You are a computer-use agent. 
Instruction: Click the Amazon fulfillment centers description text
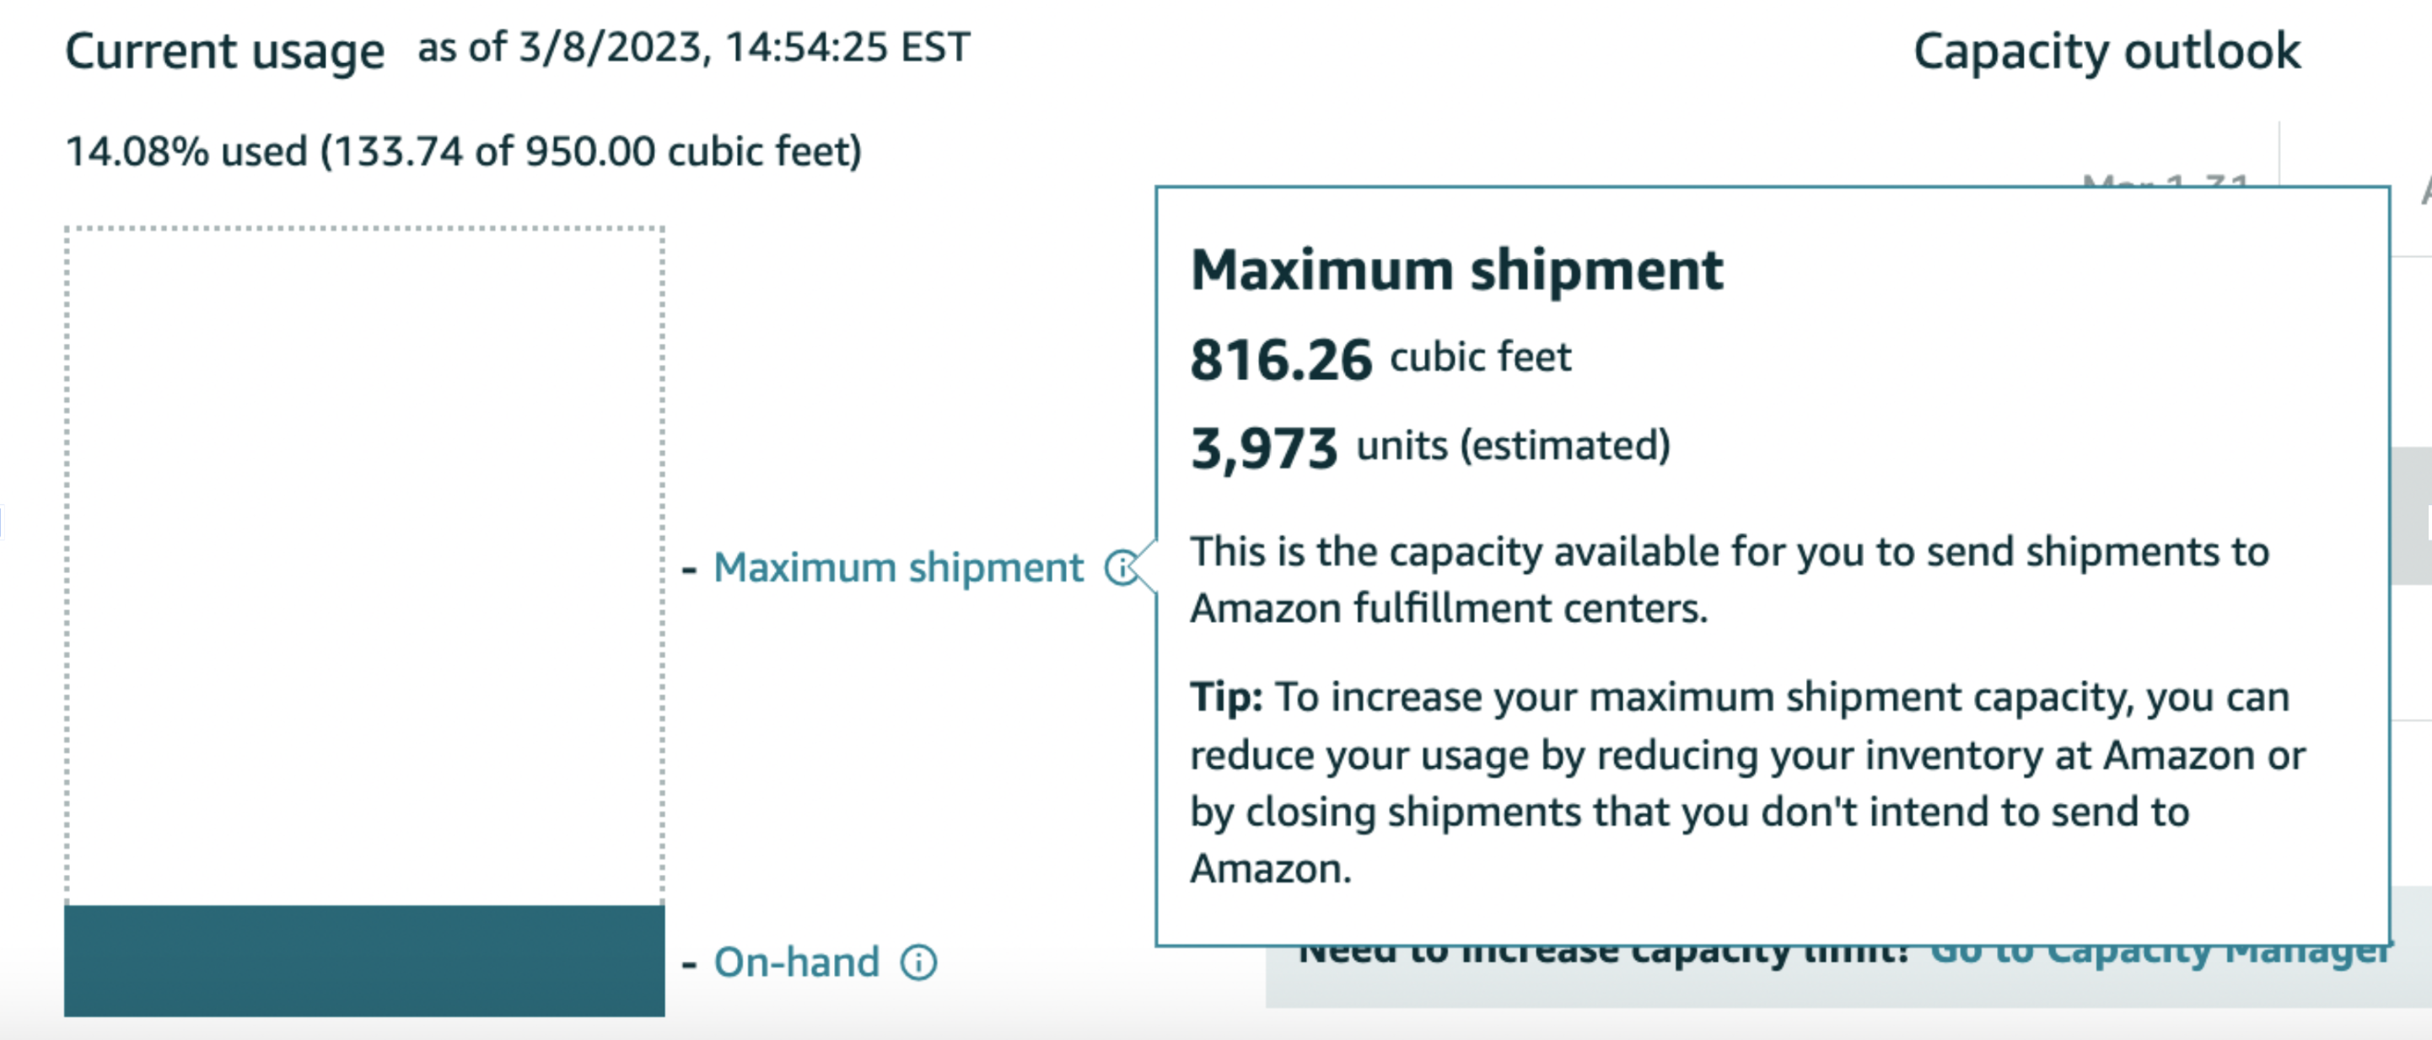coord(1448,608)
